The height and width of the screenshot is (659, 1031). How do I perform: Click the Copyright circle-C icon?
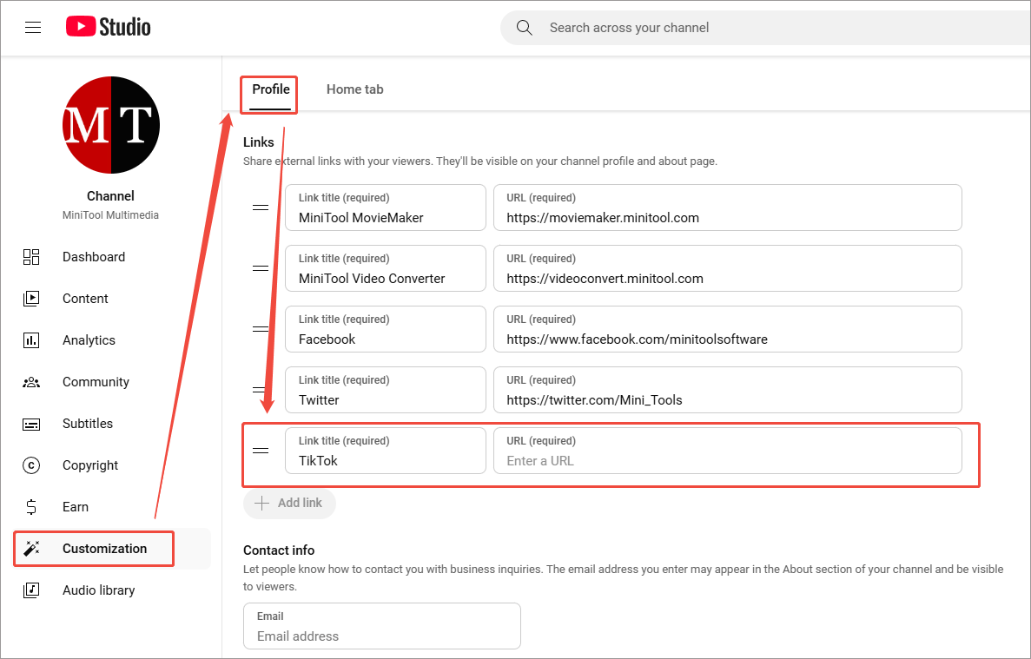[31, 465]
